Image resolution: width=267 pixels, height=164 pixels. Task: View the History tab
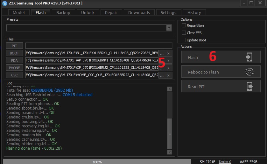tap(194, 12)
